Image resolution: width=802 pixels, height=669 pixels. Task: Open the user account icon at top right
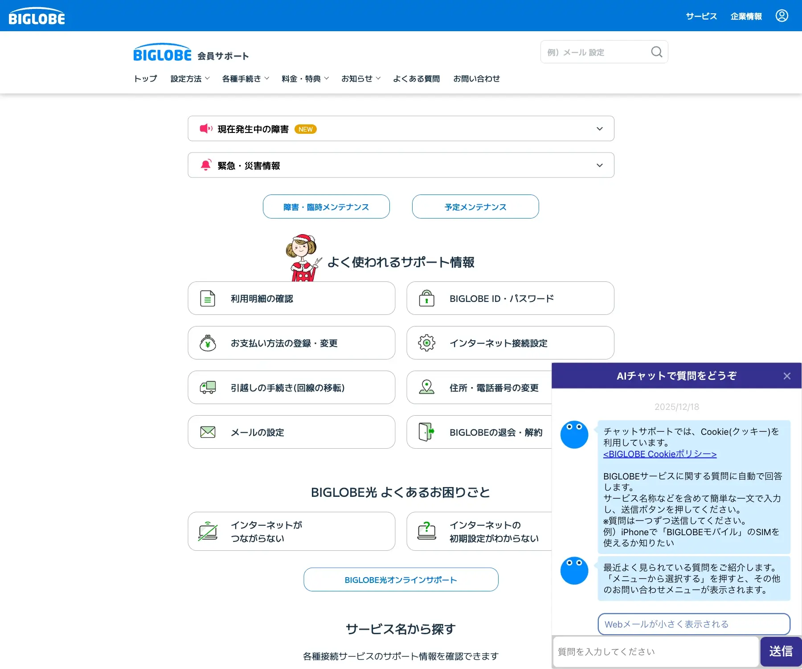click(x=782, y=16)
